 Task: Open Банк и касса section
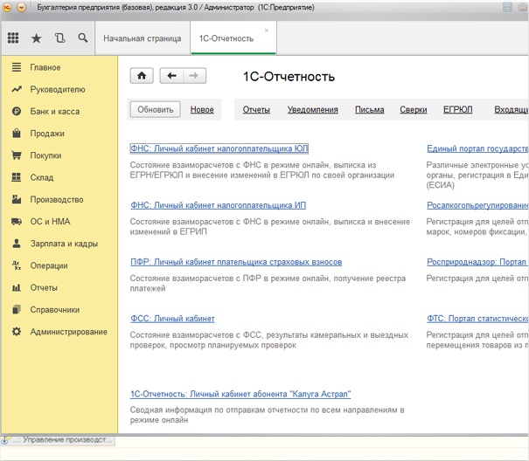click(x=54, y=112)
